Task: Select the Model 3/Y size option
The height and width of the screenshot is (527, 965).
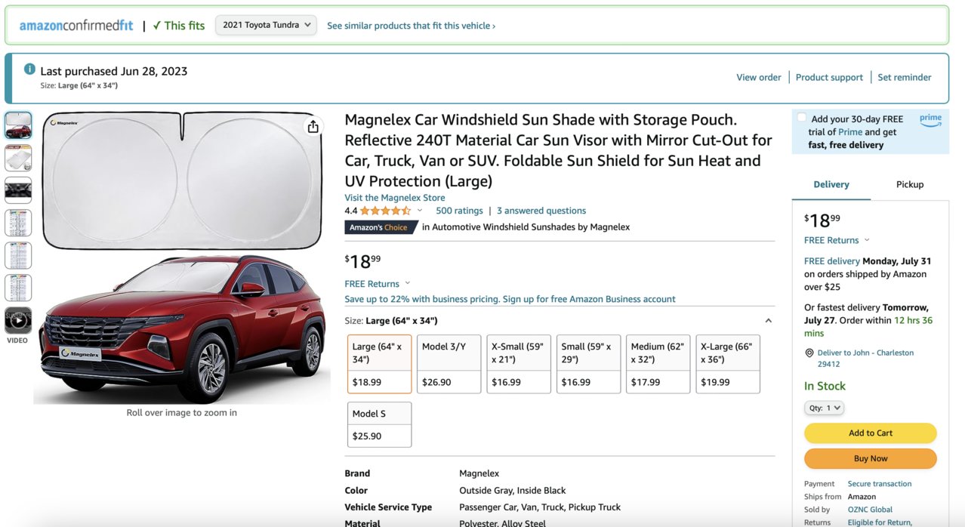Action: (449, 364)
